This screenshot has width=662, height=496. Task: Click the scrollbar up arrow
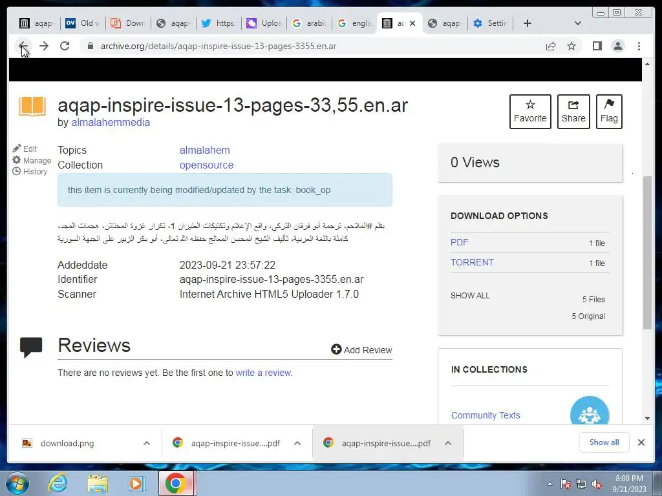[647, 64]
